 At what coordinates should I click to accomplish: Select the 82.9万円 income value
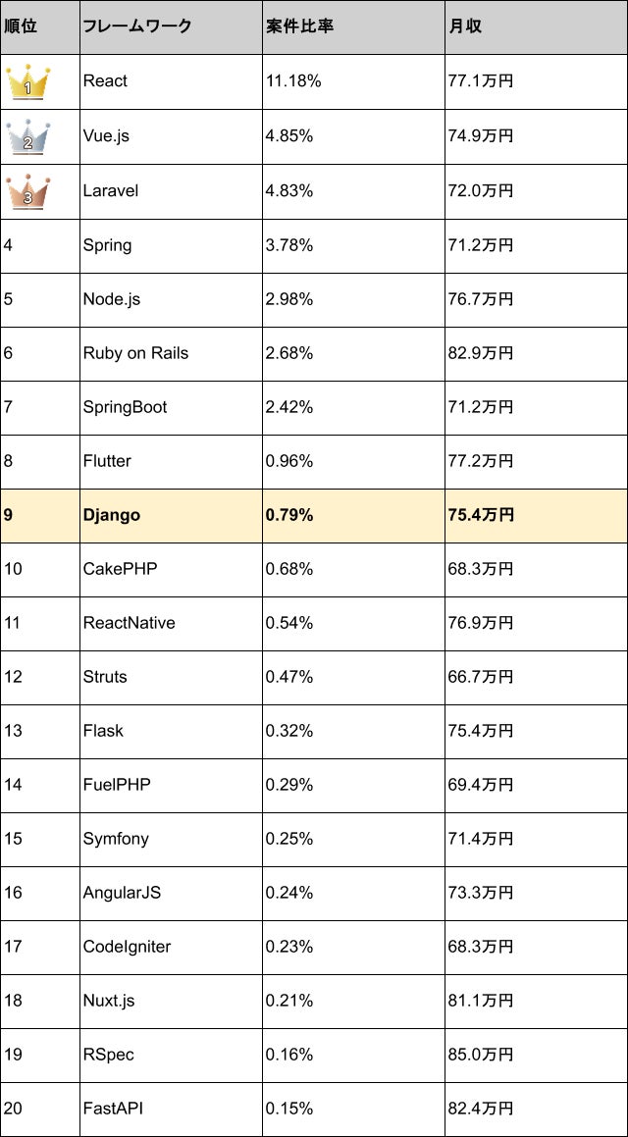pos(480,353)
